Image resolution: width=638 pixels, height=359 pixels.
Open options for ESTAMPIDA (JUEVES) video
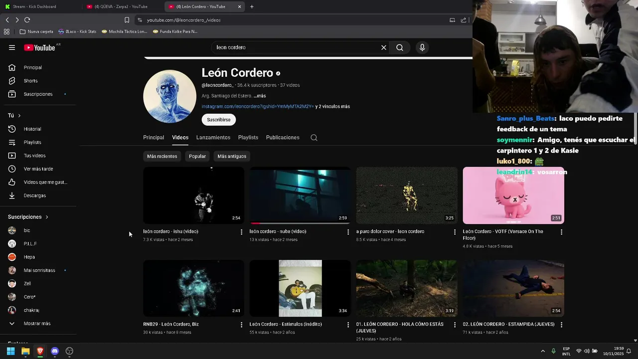(561, 325)
